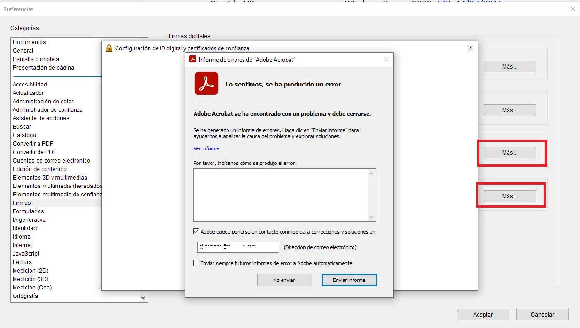Click Cancelar in the Preferencias window
580x328 pixels.
[x=542, y=315]
